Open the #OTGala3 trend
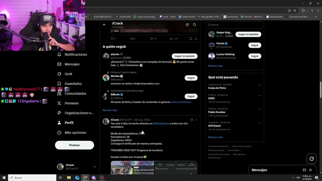The image size is (322, 181). [x=215, y=126]
